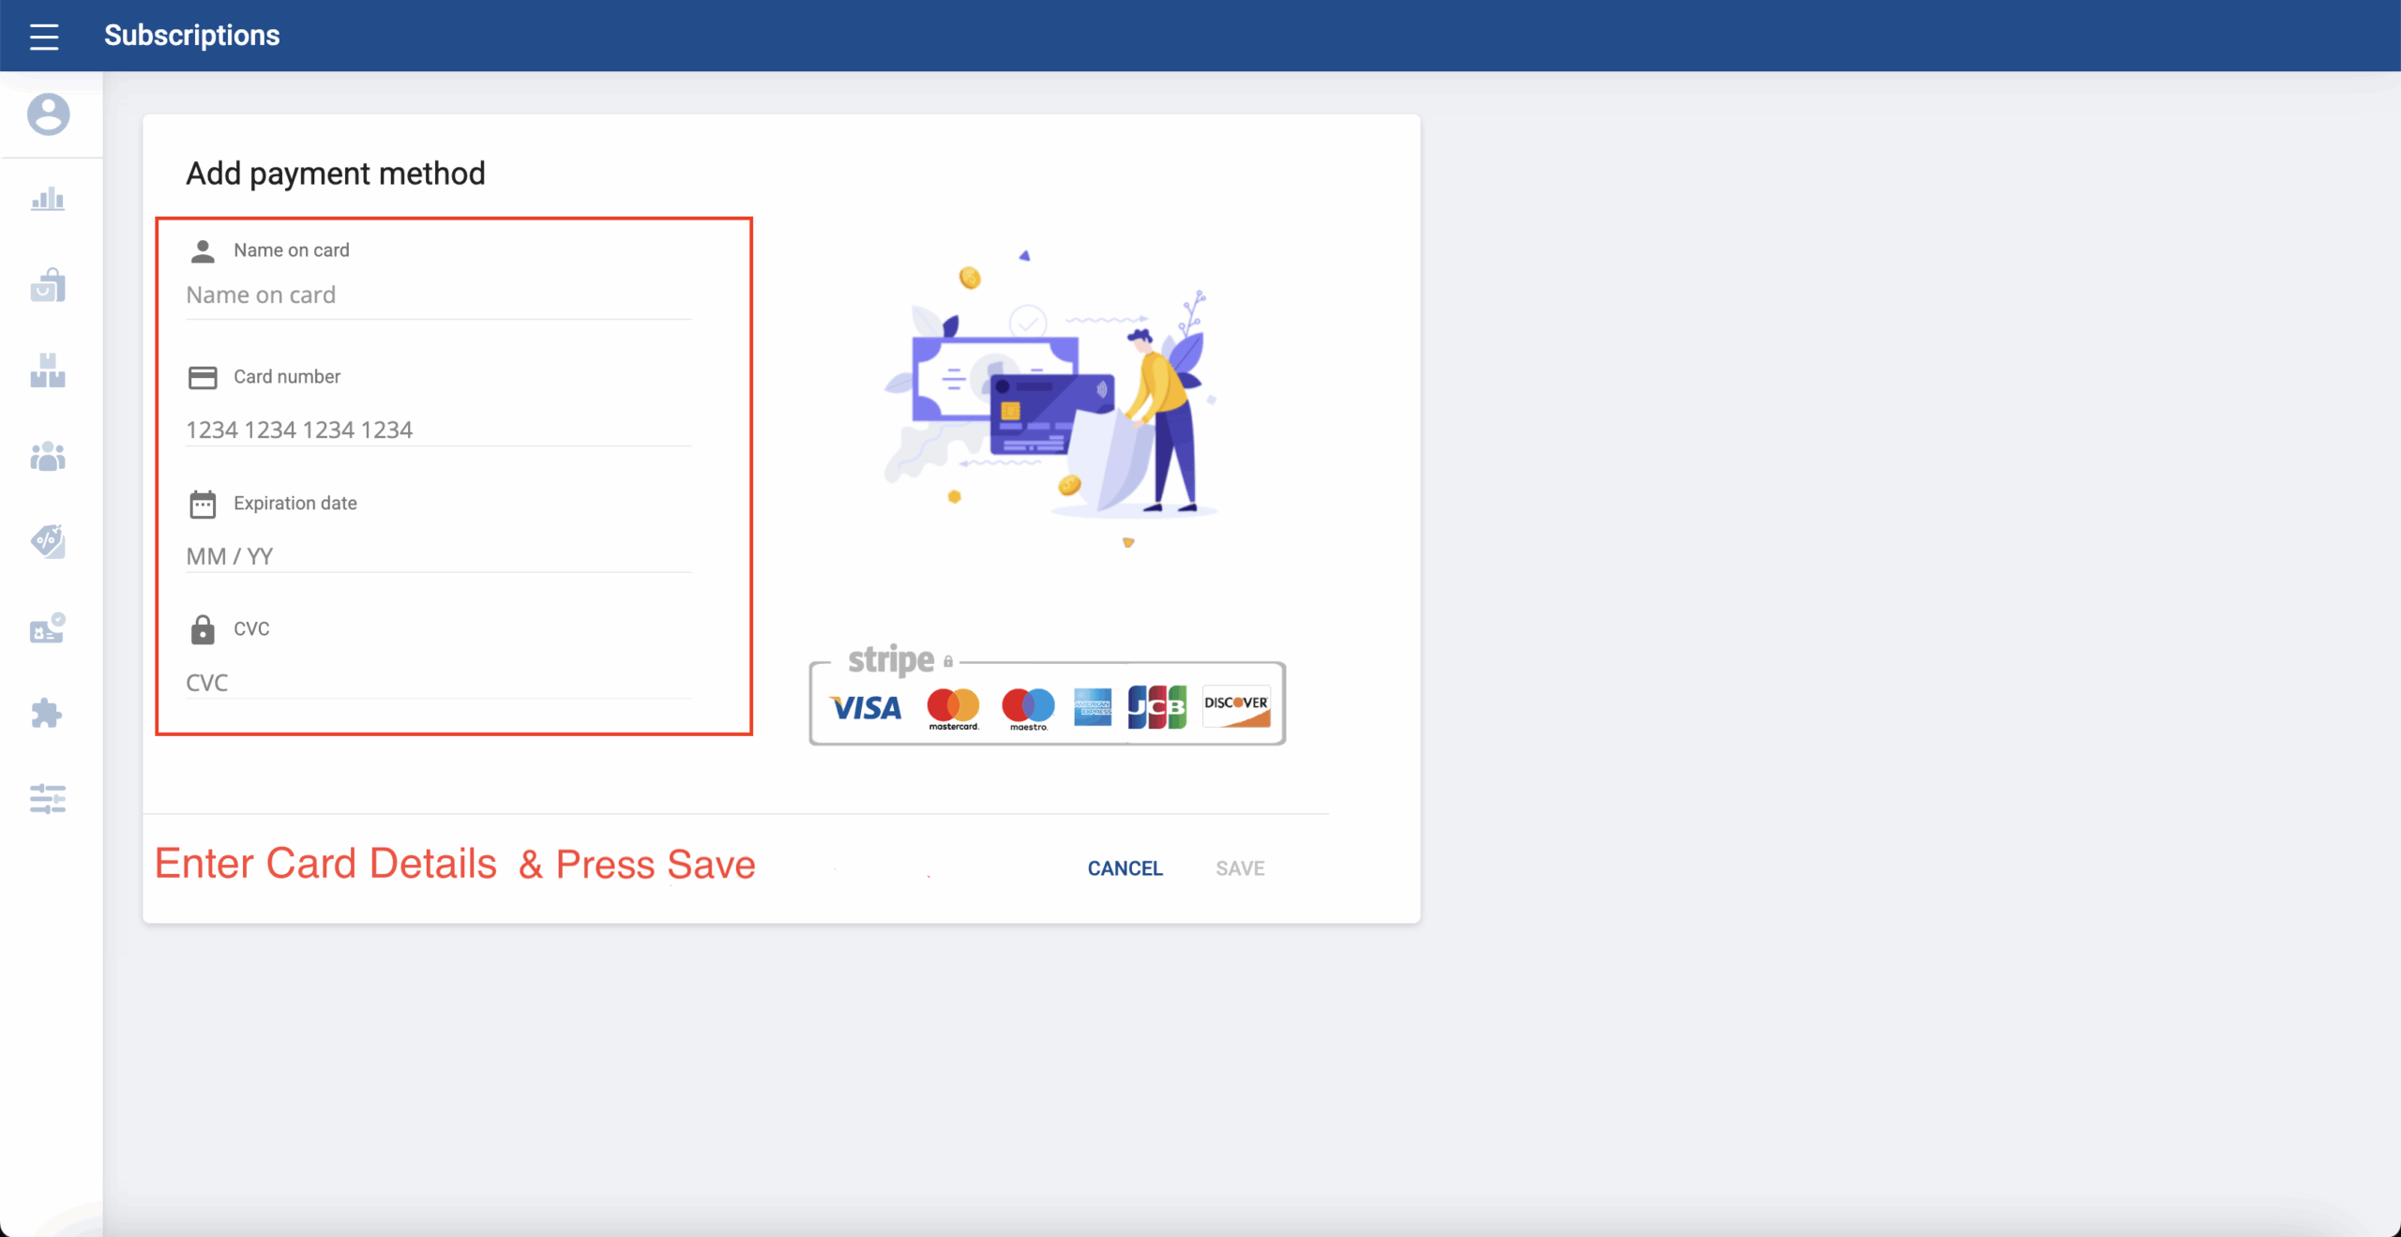Click the user profile avatar icon
The height and width of the screenshot is (1237, 2401).
(48, 114)
